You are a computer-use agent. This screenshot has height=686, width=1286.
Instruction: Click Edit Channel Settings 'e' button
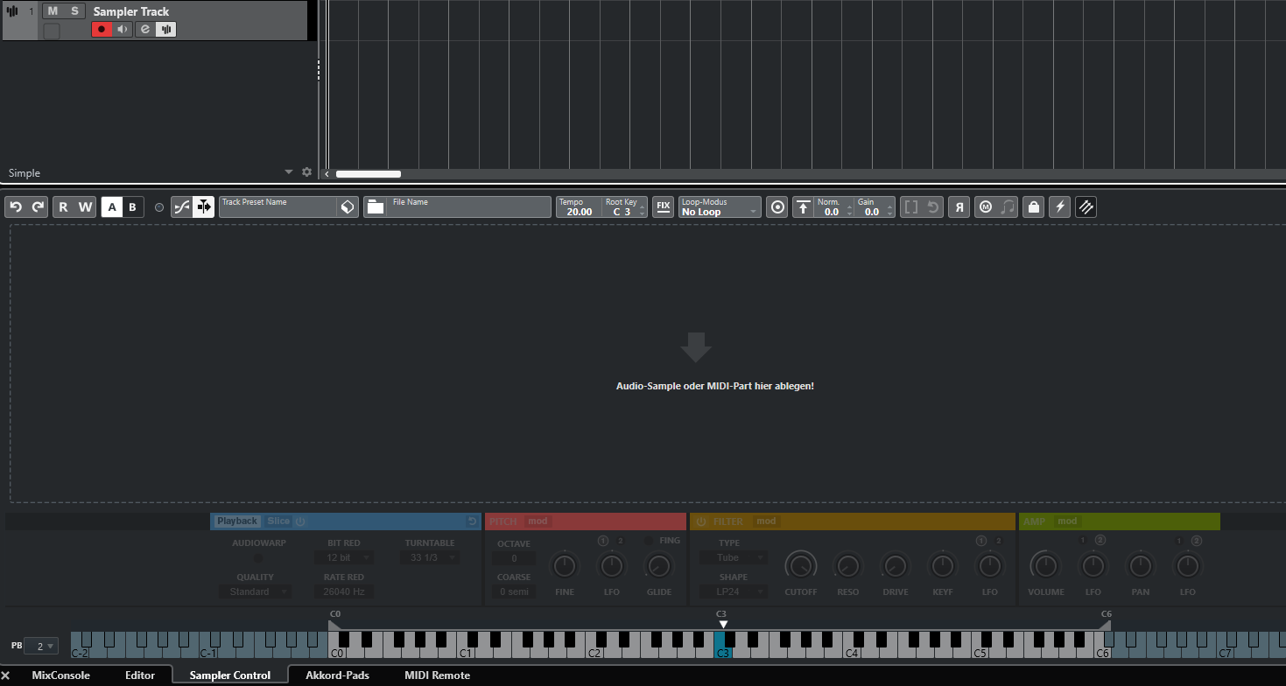(x=145, y=30)
